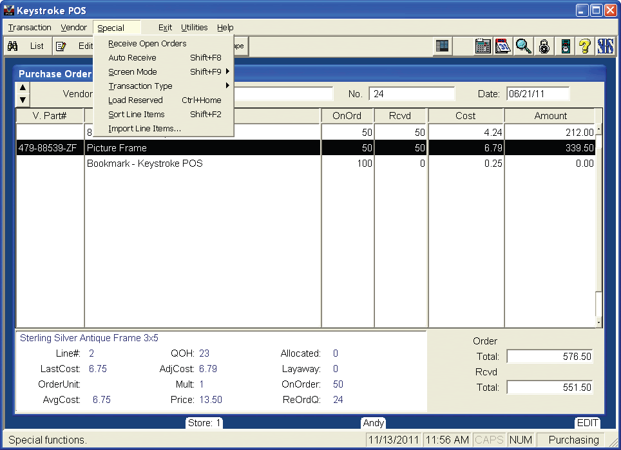Open the time clock icon
The image size is (621, 450).
pyautogui.click(x=565, y=46)
